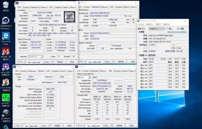Click the CPU-Z title icon in CPU tab window
Viewport: 202px width, 129px height.
(x=17, y=3)
